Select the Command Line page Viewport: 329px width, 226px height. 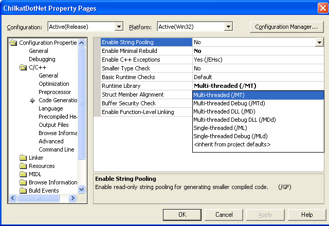pos(57,149)
